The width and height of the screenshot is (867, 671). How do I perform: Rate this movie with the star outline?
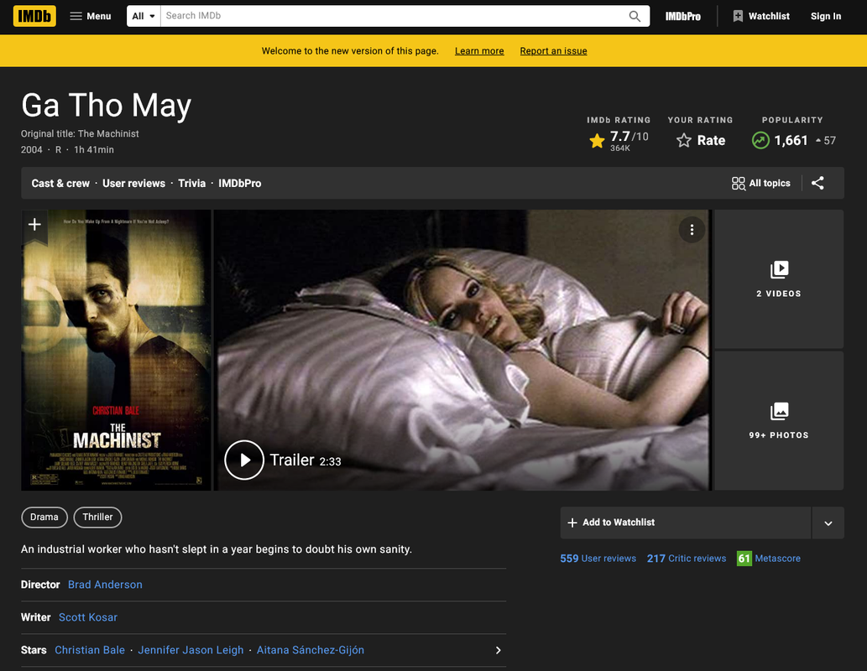click(701, 140)
